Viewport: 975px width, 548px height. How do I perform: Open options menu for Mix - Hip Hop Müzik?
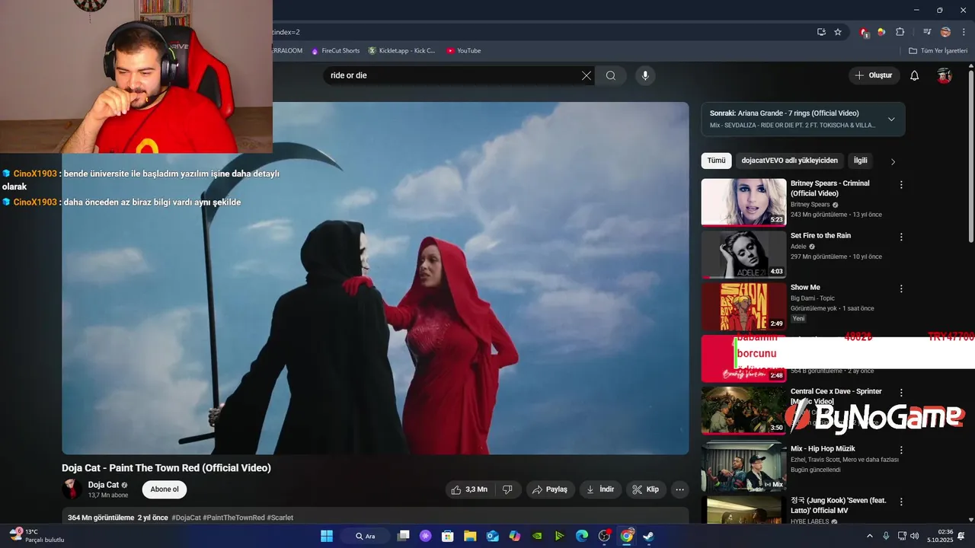point(901,451)
